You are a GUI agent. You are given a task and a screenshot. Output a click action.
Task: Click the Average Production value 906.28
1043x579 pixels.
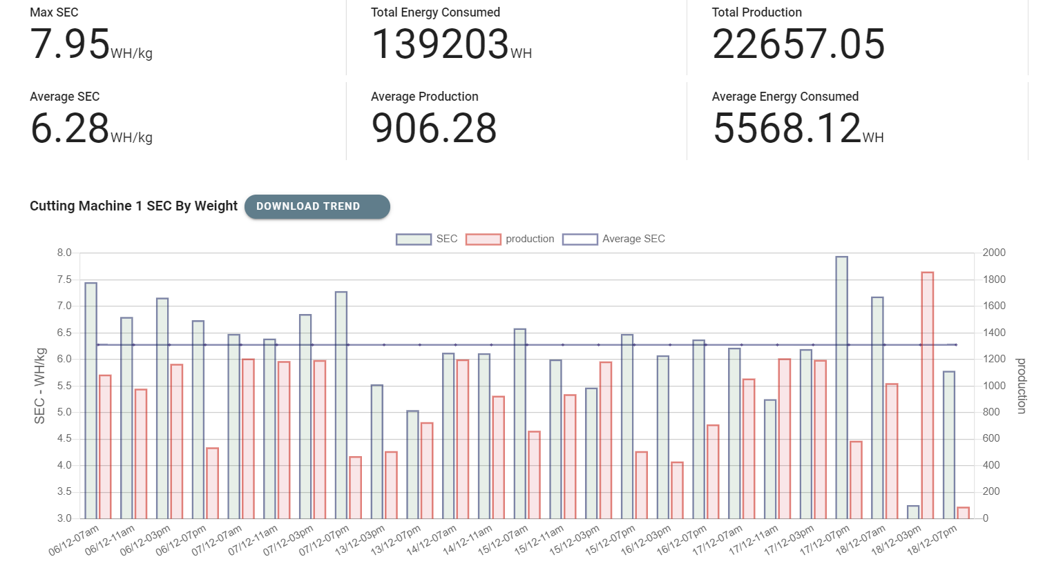(434, 128)
